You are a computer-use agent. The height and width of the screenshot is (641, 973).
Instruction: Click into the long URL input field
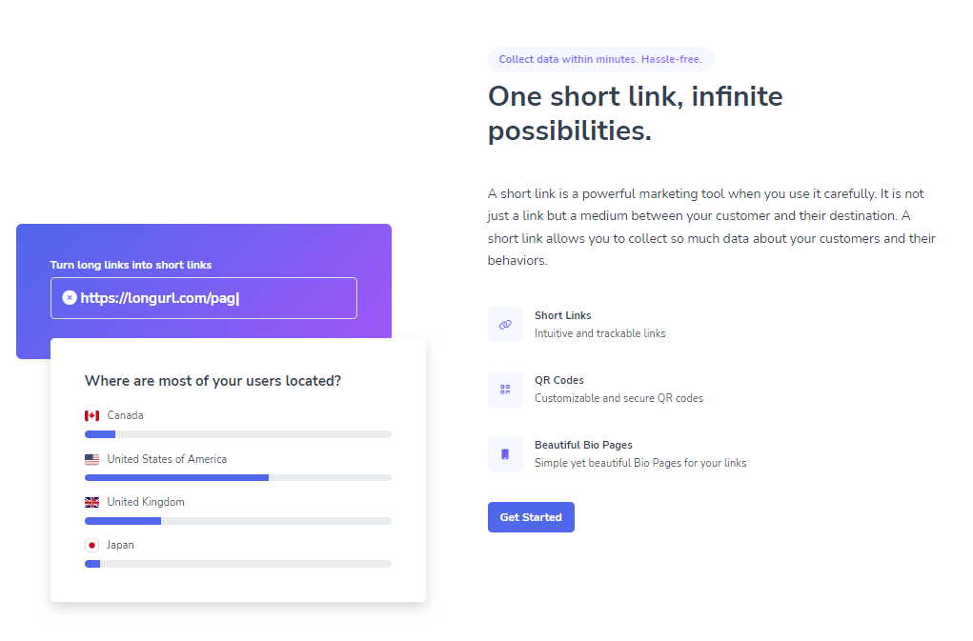(204, 298)
